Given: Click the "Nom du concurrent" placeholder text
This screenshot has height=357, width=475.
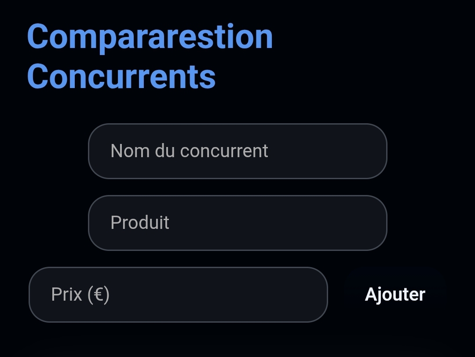Looking at the screenshot, I should click(189, 151).
